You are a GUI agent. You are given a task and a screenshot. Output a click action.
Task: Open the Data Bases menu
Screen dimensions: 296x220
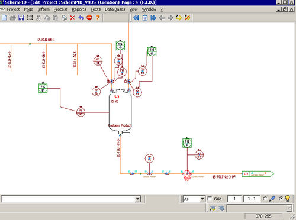click(x=115, y=9)
